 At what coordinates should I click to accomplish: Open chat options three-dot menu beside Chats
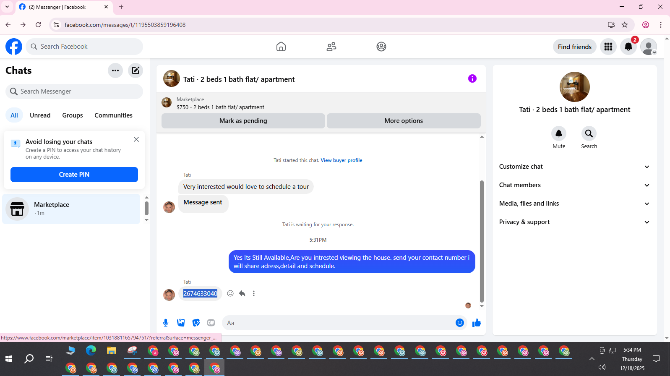coord(115,70)
